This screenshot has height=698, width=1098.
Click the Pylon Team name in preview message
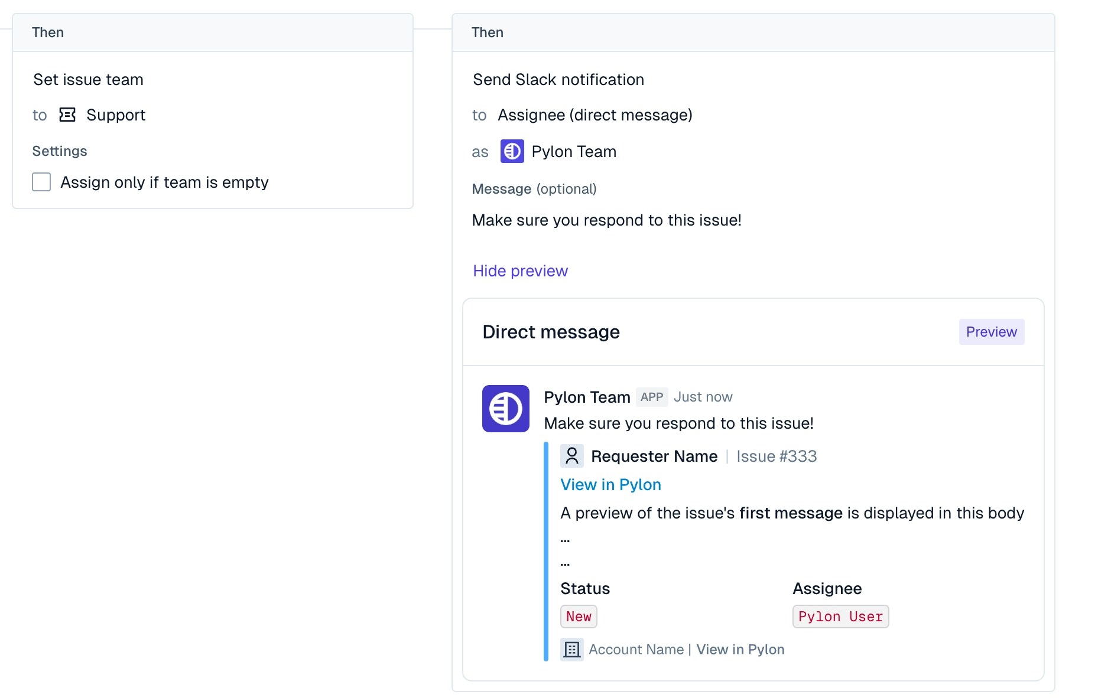(x=587, y=397)
